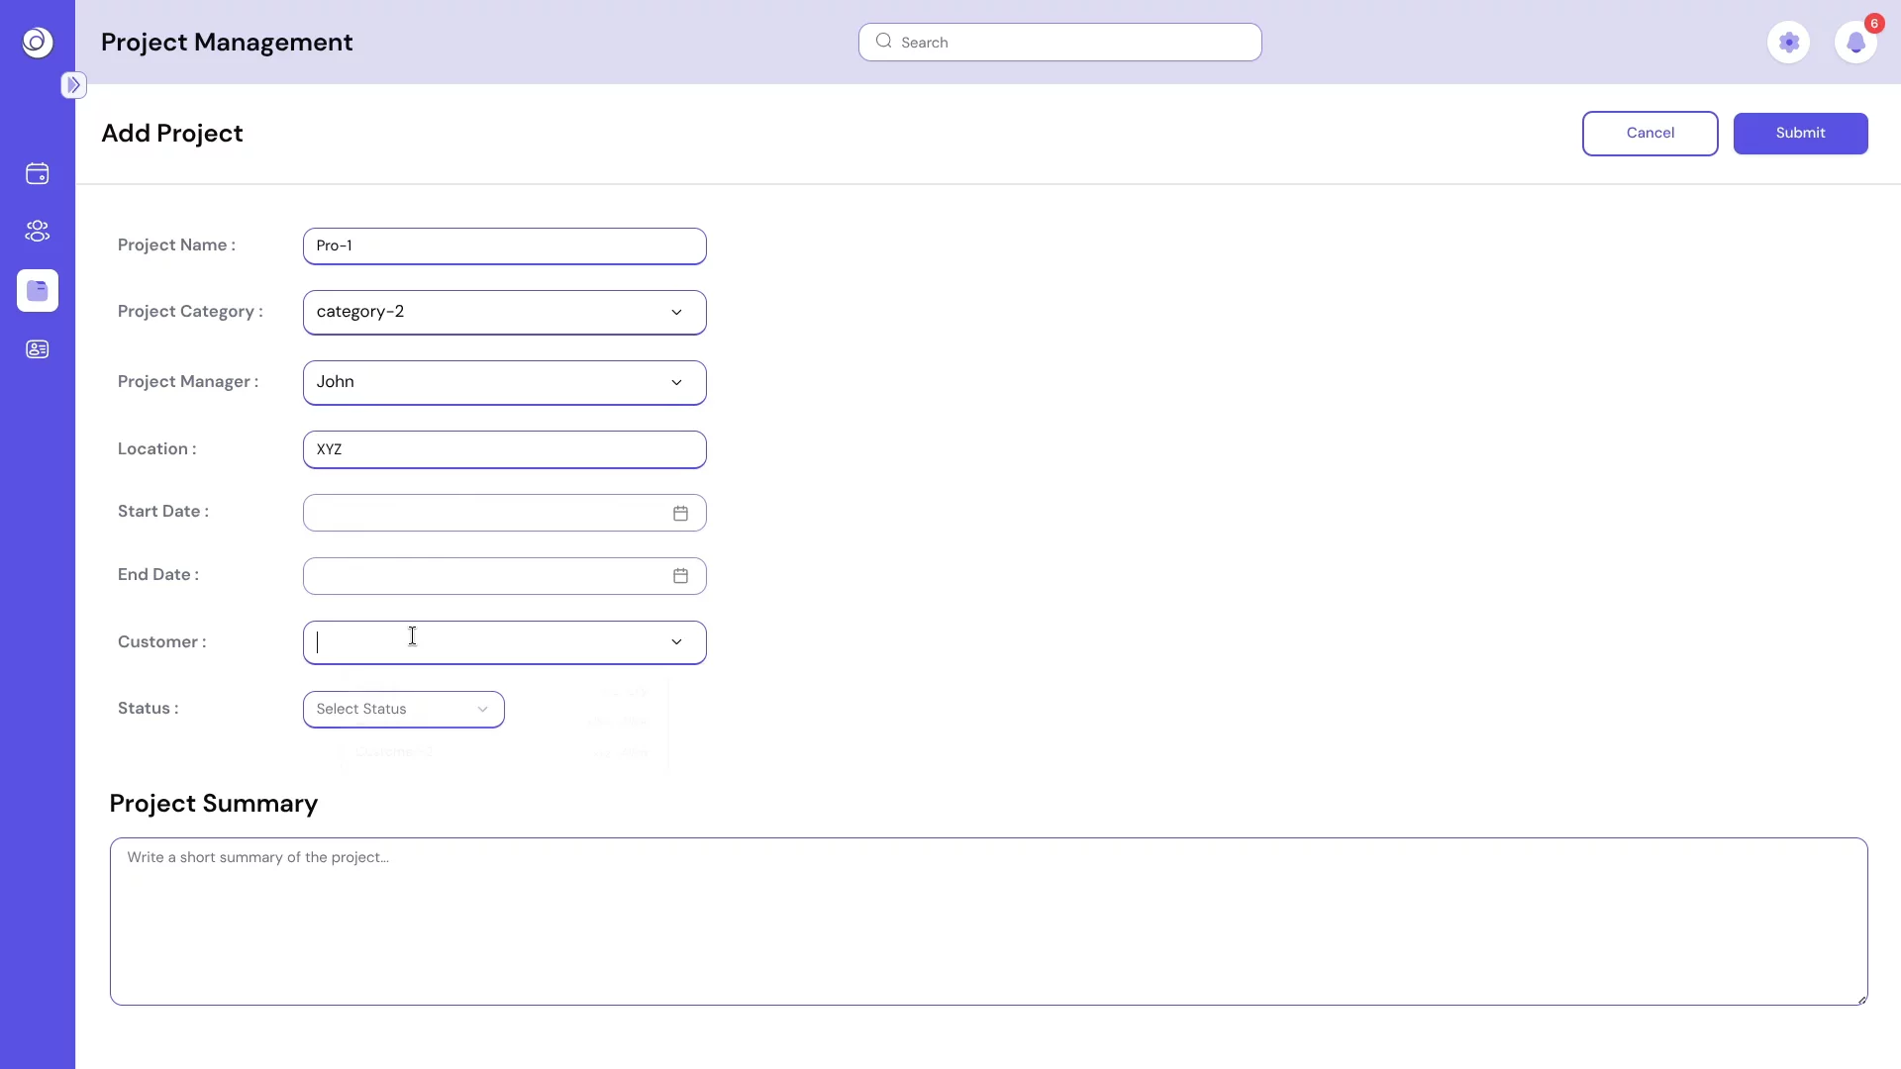Open Start Date calendar picker icon
The height and width of the screenshot is (1069, 1901).
tap(680, 513)
